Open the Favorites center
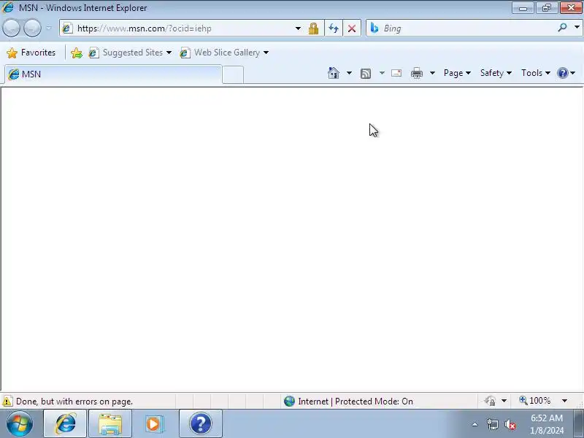This screenshot has height=438, width=584. (31, 53)
